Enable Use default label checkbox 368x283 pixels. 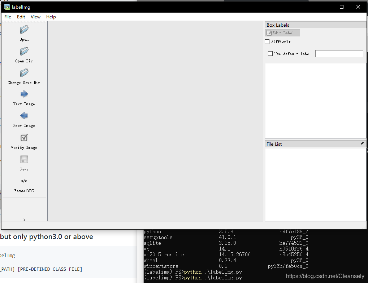click(x=270, y=54)
